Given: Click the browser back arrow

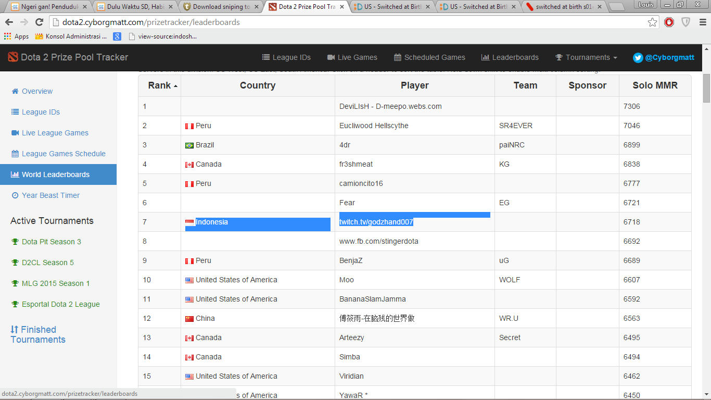Looking at the screenshot, I should [9, 22].
